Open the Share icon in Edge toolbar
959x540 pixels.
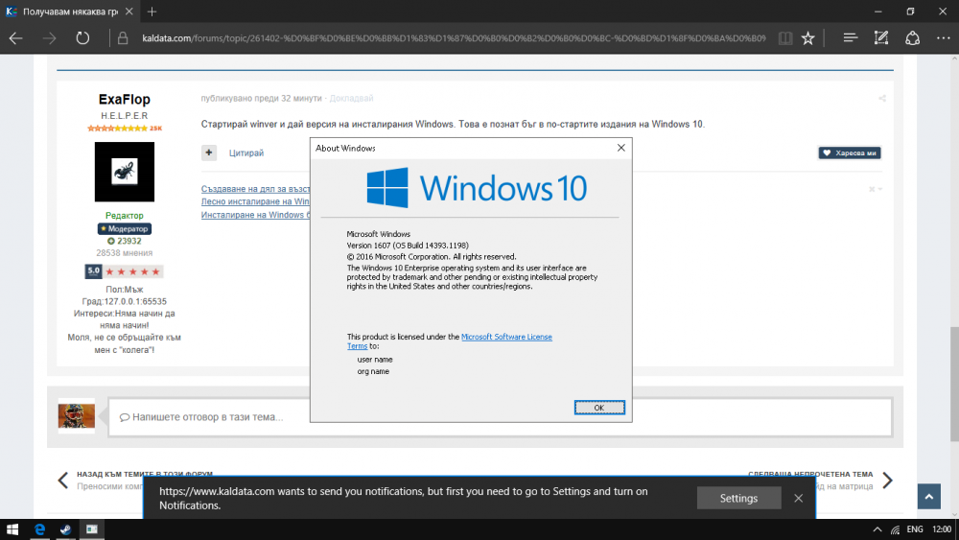913,38
